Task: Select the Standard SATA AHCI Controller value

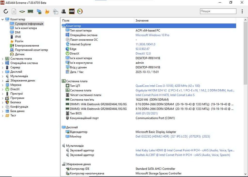Action: pyautogui.click(x=155, y=169)
